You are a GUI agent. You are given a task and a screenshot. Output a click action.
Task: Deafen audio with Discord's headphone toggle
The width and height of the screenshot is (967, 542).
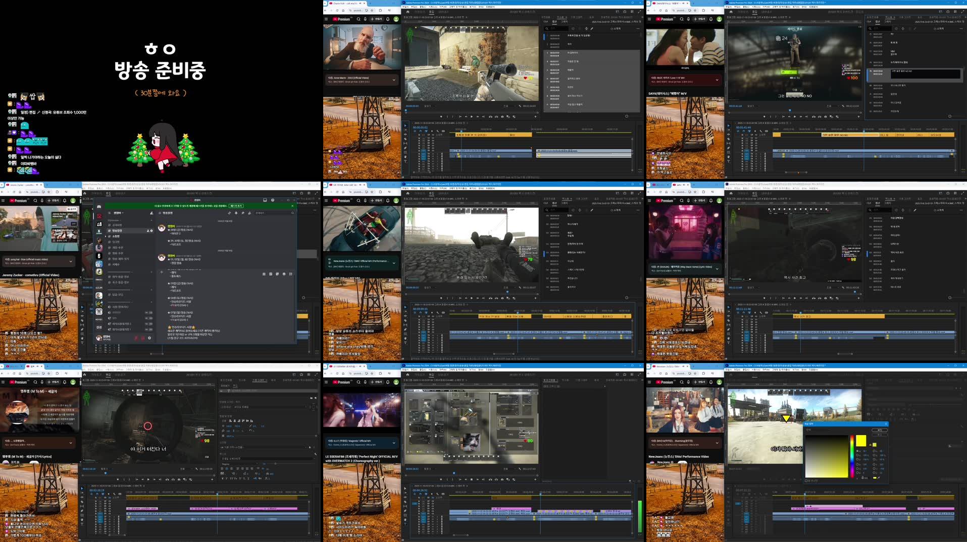coord(143,338)
